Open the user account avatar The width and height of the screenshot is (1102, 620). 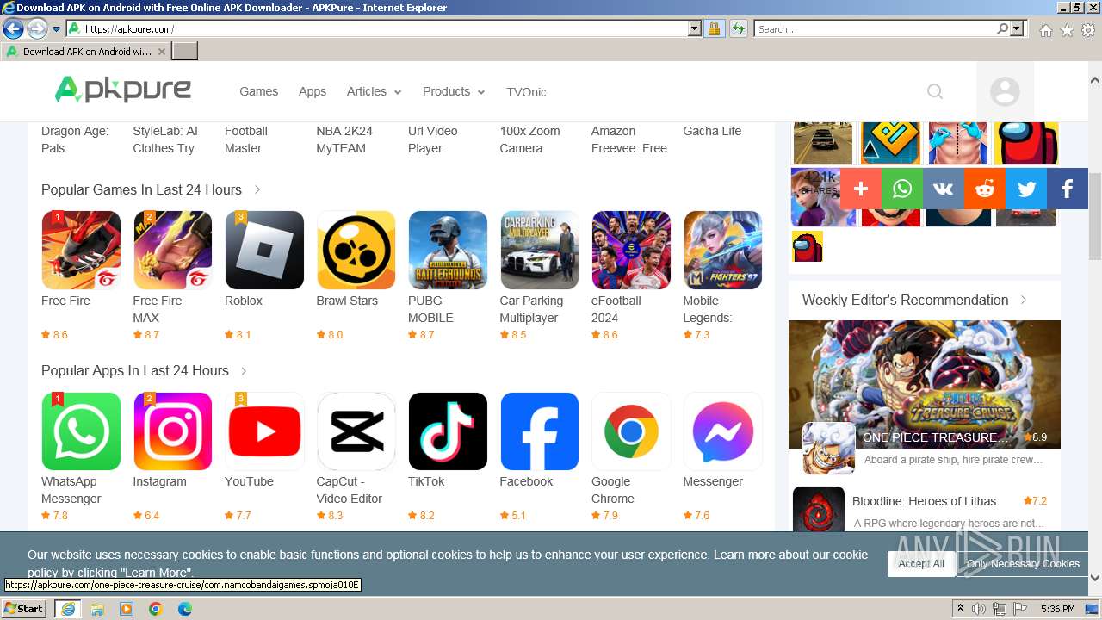click(x=1005, y=91)
